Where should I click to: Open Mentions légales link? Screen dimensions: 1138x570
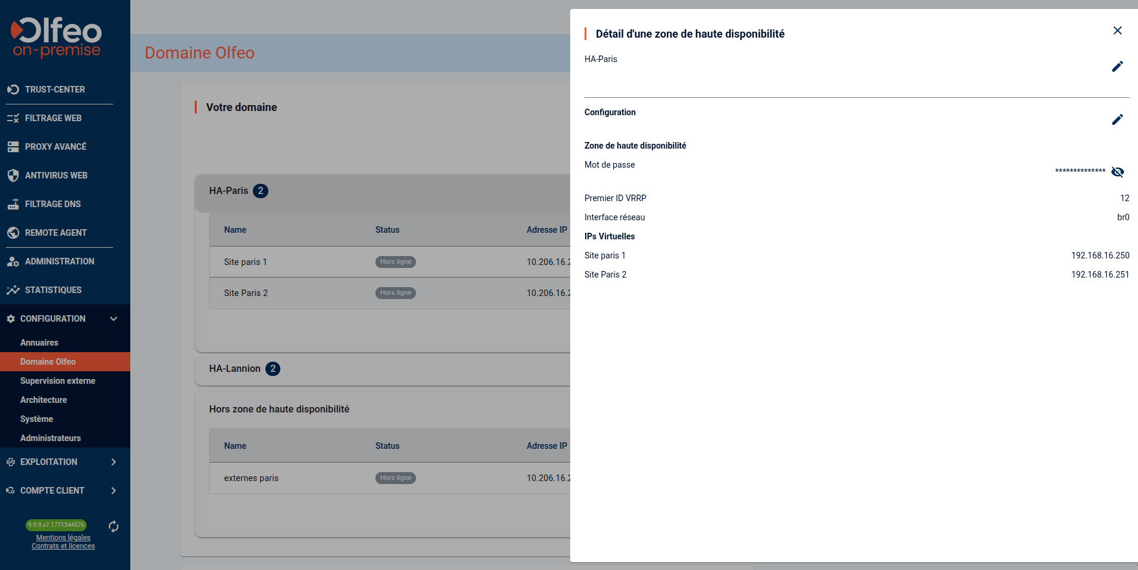click(x=63, y=538)
